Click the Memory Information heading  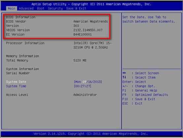tap(22, 56)
